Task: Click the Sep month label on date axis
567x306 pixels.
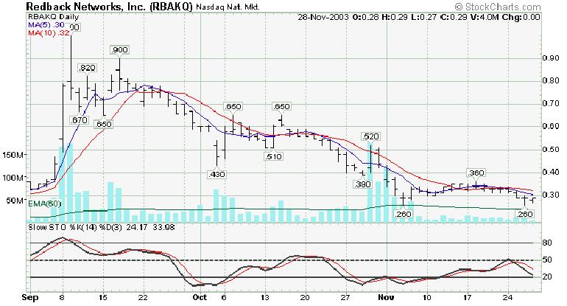Action: coord(30,297)
